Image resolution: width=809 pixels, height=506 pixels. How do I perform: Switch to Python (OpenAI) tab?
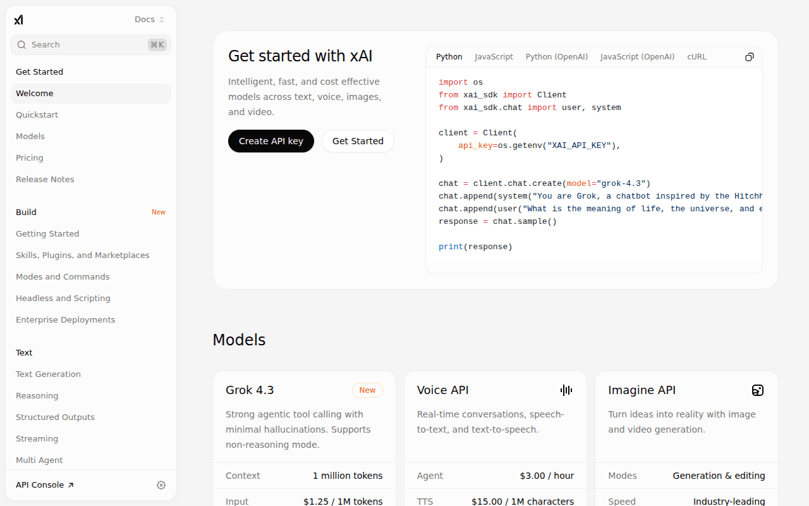tap(557, 57)
